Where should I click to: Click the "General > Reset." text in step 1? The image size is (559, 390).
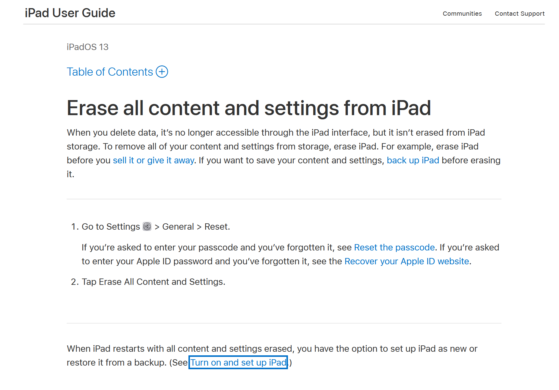[x=196, y=227]
